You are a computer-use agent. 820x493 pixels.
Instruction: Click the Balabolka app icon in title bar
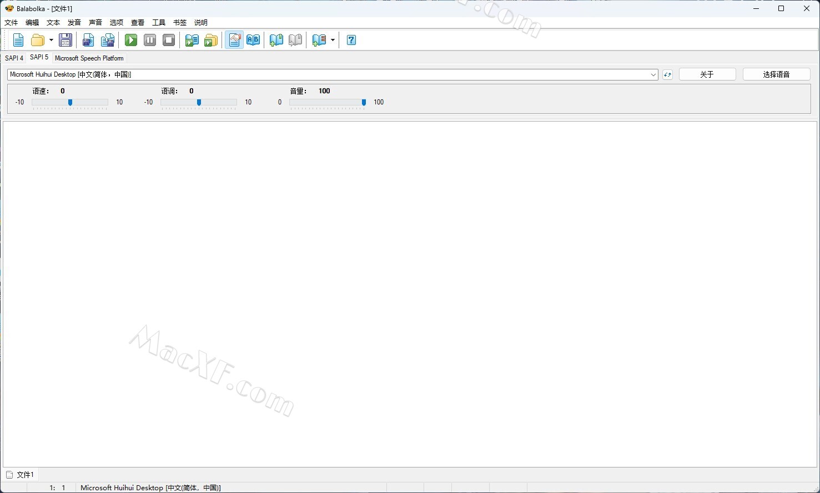pyautogui.click(x=9, y=8)
